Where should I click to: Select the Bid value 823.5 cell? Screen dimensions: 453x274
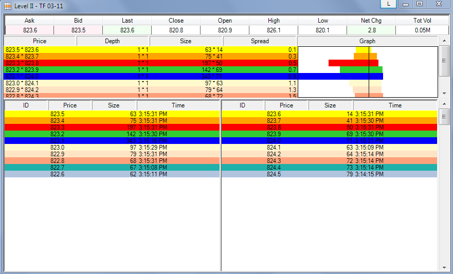[78, 30]
